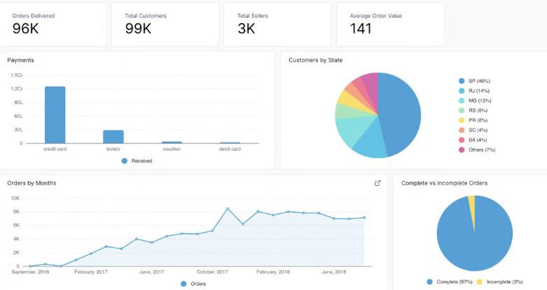
Task: Toggle the Received series legend dot
Action: click(x=125, y=161)
